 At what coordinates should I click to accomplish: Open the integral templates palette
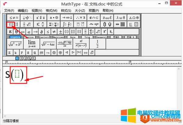point(67,24)
